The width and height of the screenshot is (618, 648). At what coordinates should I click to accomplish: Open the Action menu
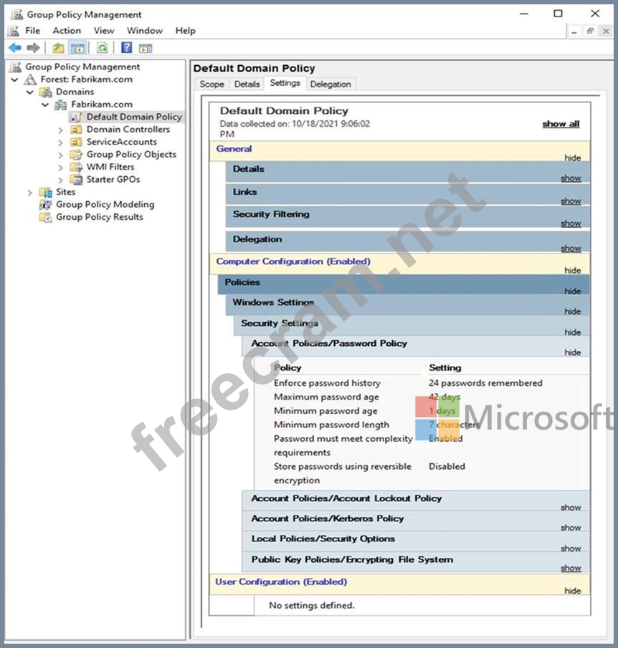click(67, 31)
